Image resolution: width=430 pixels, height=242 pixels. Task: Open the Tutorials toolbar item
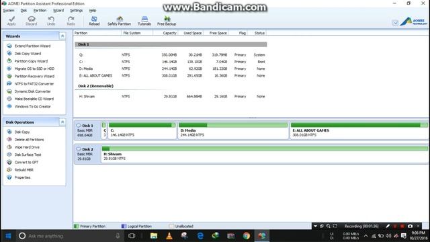[x=144, y=21]
